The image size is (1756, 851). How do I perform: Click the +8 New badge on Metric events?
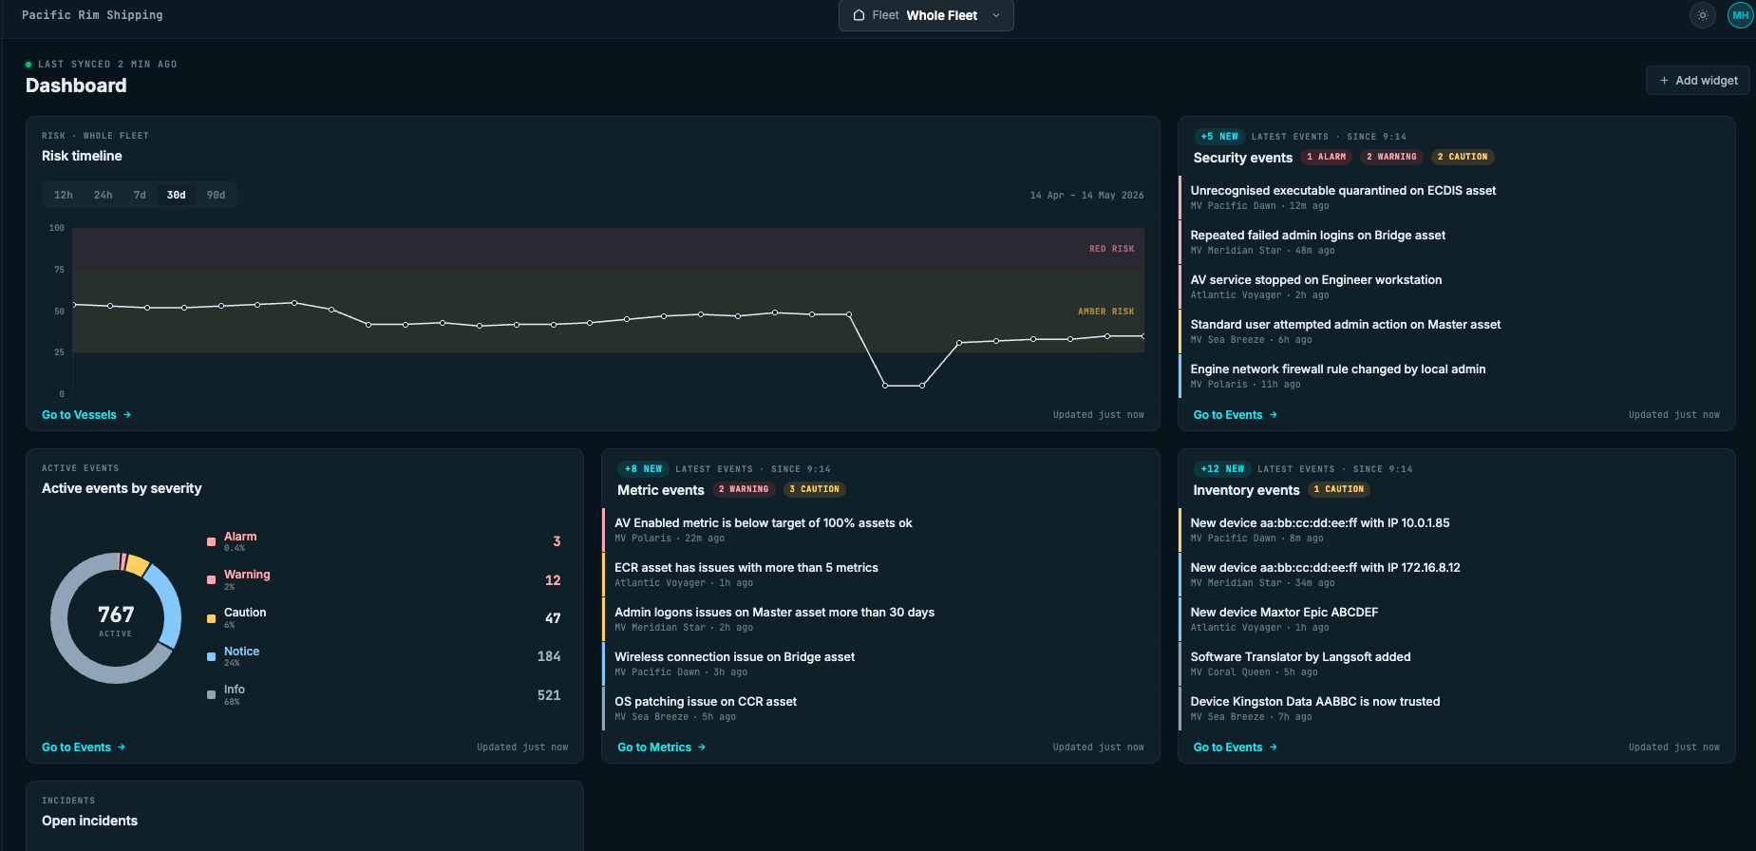point(643,469)
